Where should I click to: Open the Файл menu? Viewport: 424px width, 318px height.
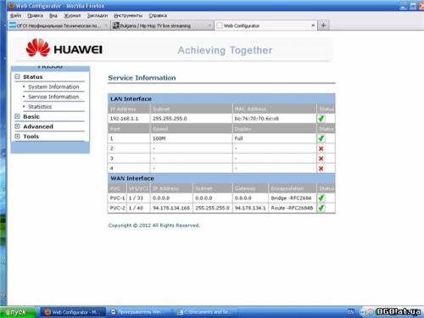click(x=15, y=15)
